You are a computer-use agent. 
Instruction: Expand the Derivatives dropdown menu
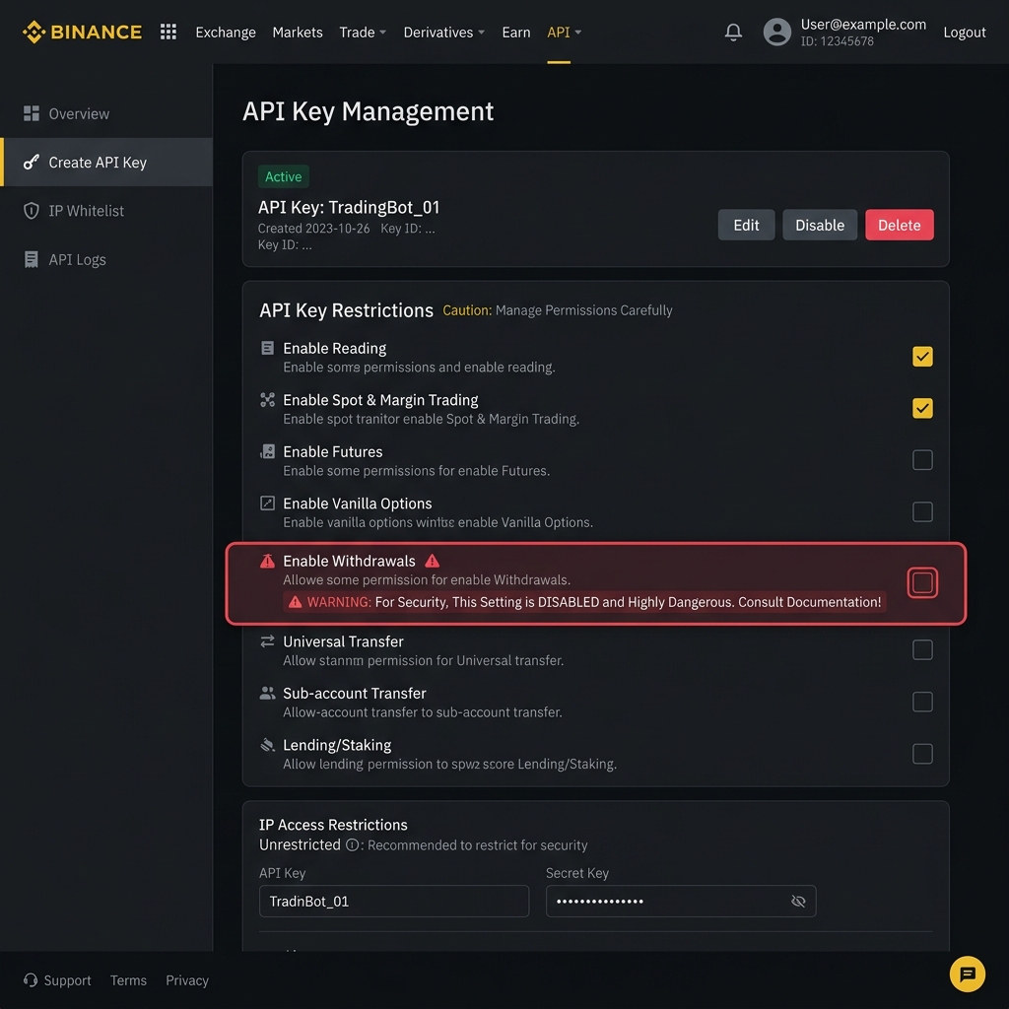point(444,33)
